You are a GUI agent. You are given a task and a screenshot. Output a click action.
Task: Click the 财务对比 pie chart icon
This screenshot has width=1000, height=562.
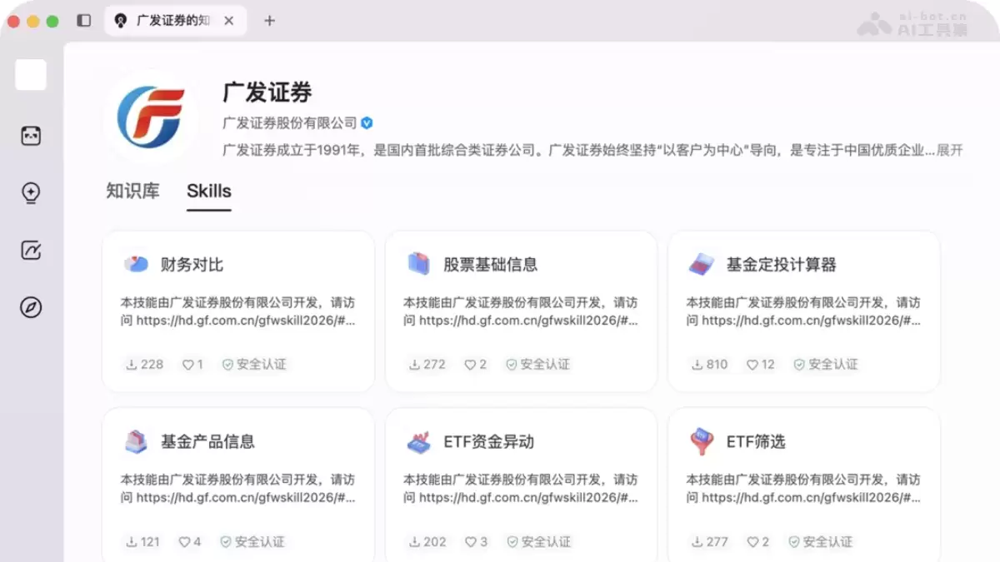(136, 265)
